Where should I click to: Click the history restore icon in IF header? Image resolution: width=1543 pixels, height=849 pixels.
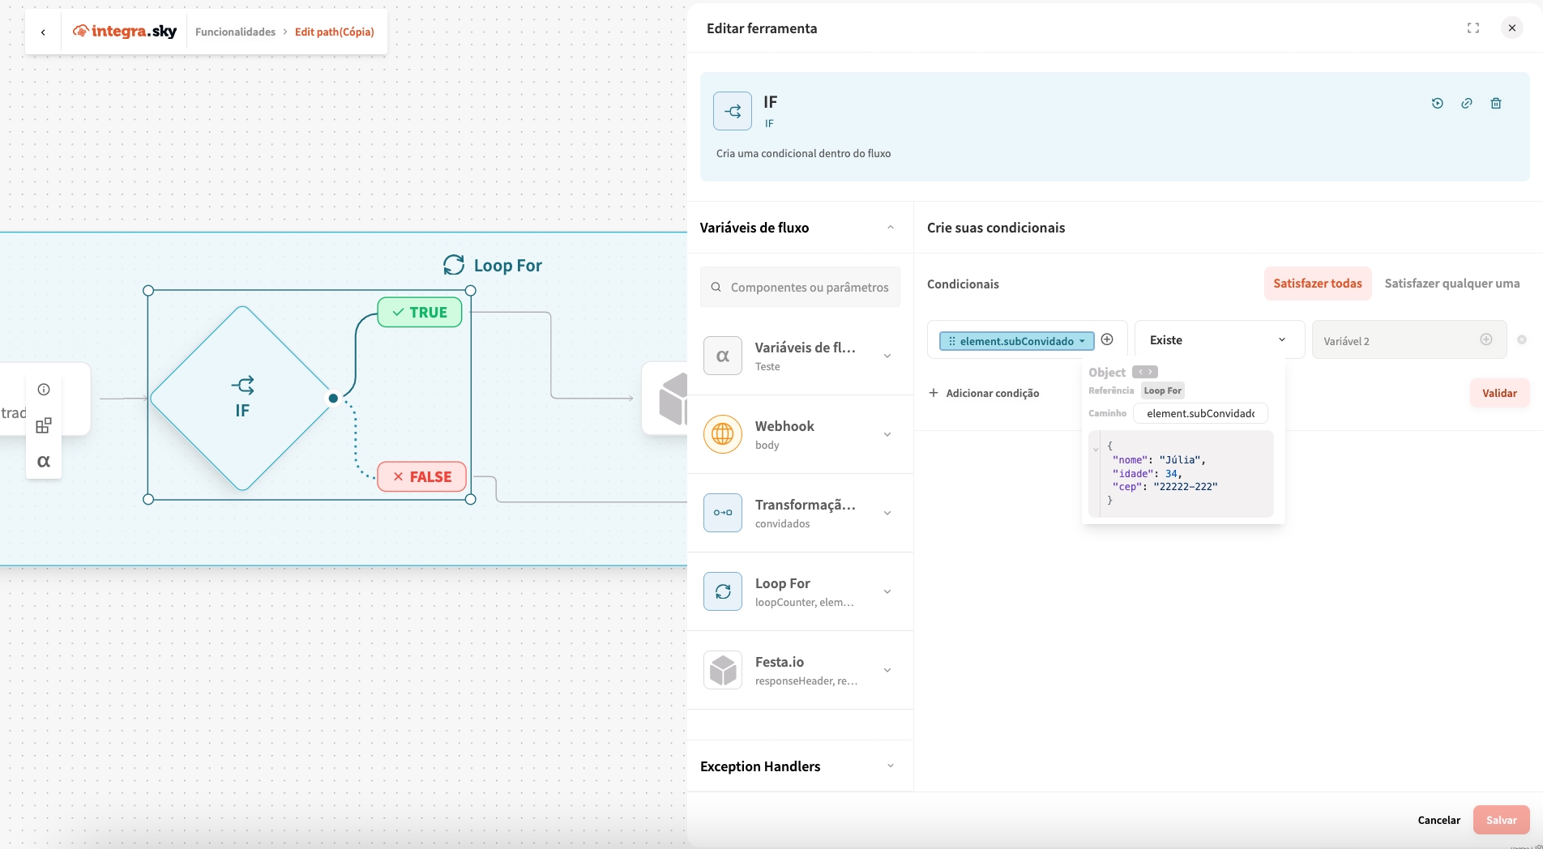[1437, 103]
